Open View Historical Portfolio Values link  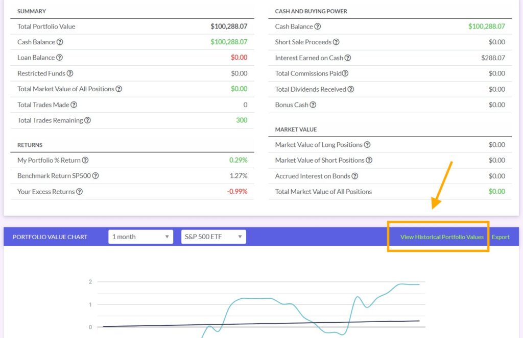(442, 237)
